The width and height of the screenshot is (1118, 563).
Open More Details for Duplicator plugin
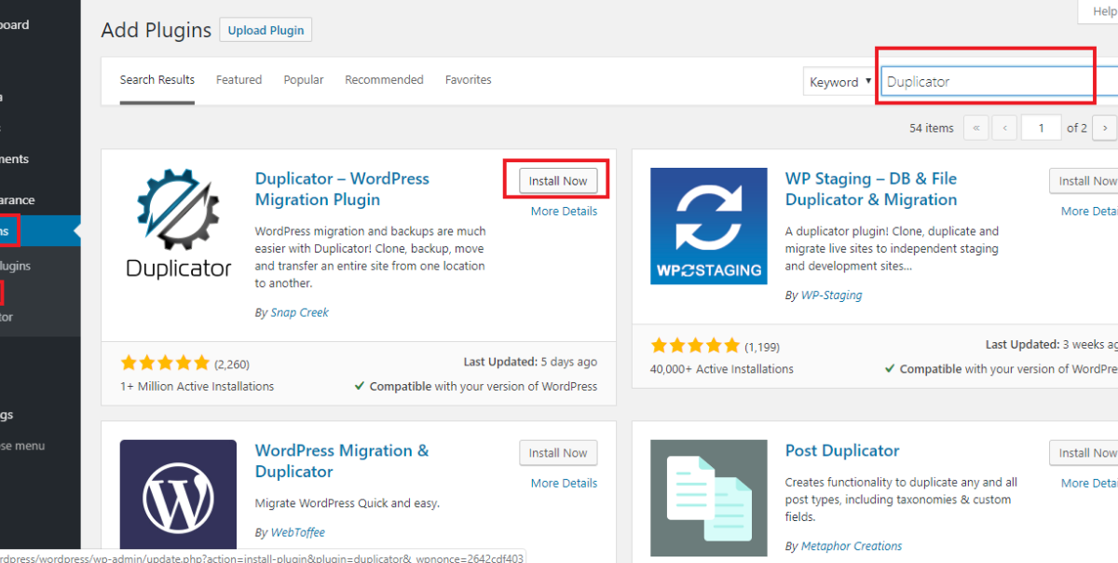[564, 212]
